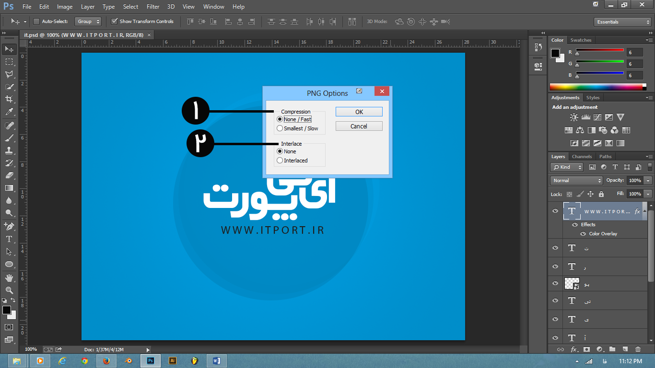This screenshot has height=368, width=655.
Task: Open the Opacity slider dropdown arrow
Action: 648,181
